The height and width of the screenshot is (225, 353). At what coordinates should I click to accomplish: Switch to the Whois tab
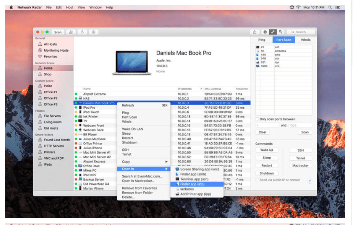point(305,40)
